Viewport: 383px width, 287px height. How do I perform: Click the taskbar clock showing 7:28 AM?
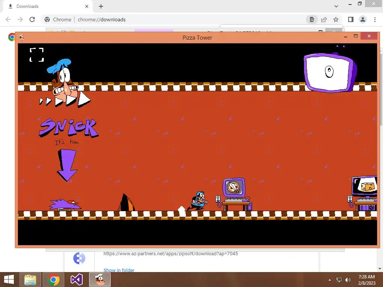pos(367,280)
